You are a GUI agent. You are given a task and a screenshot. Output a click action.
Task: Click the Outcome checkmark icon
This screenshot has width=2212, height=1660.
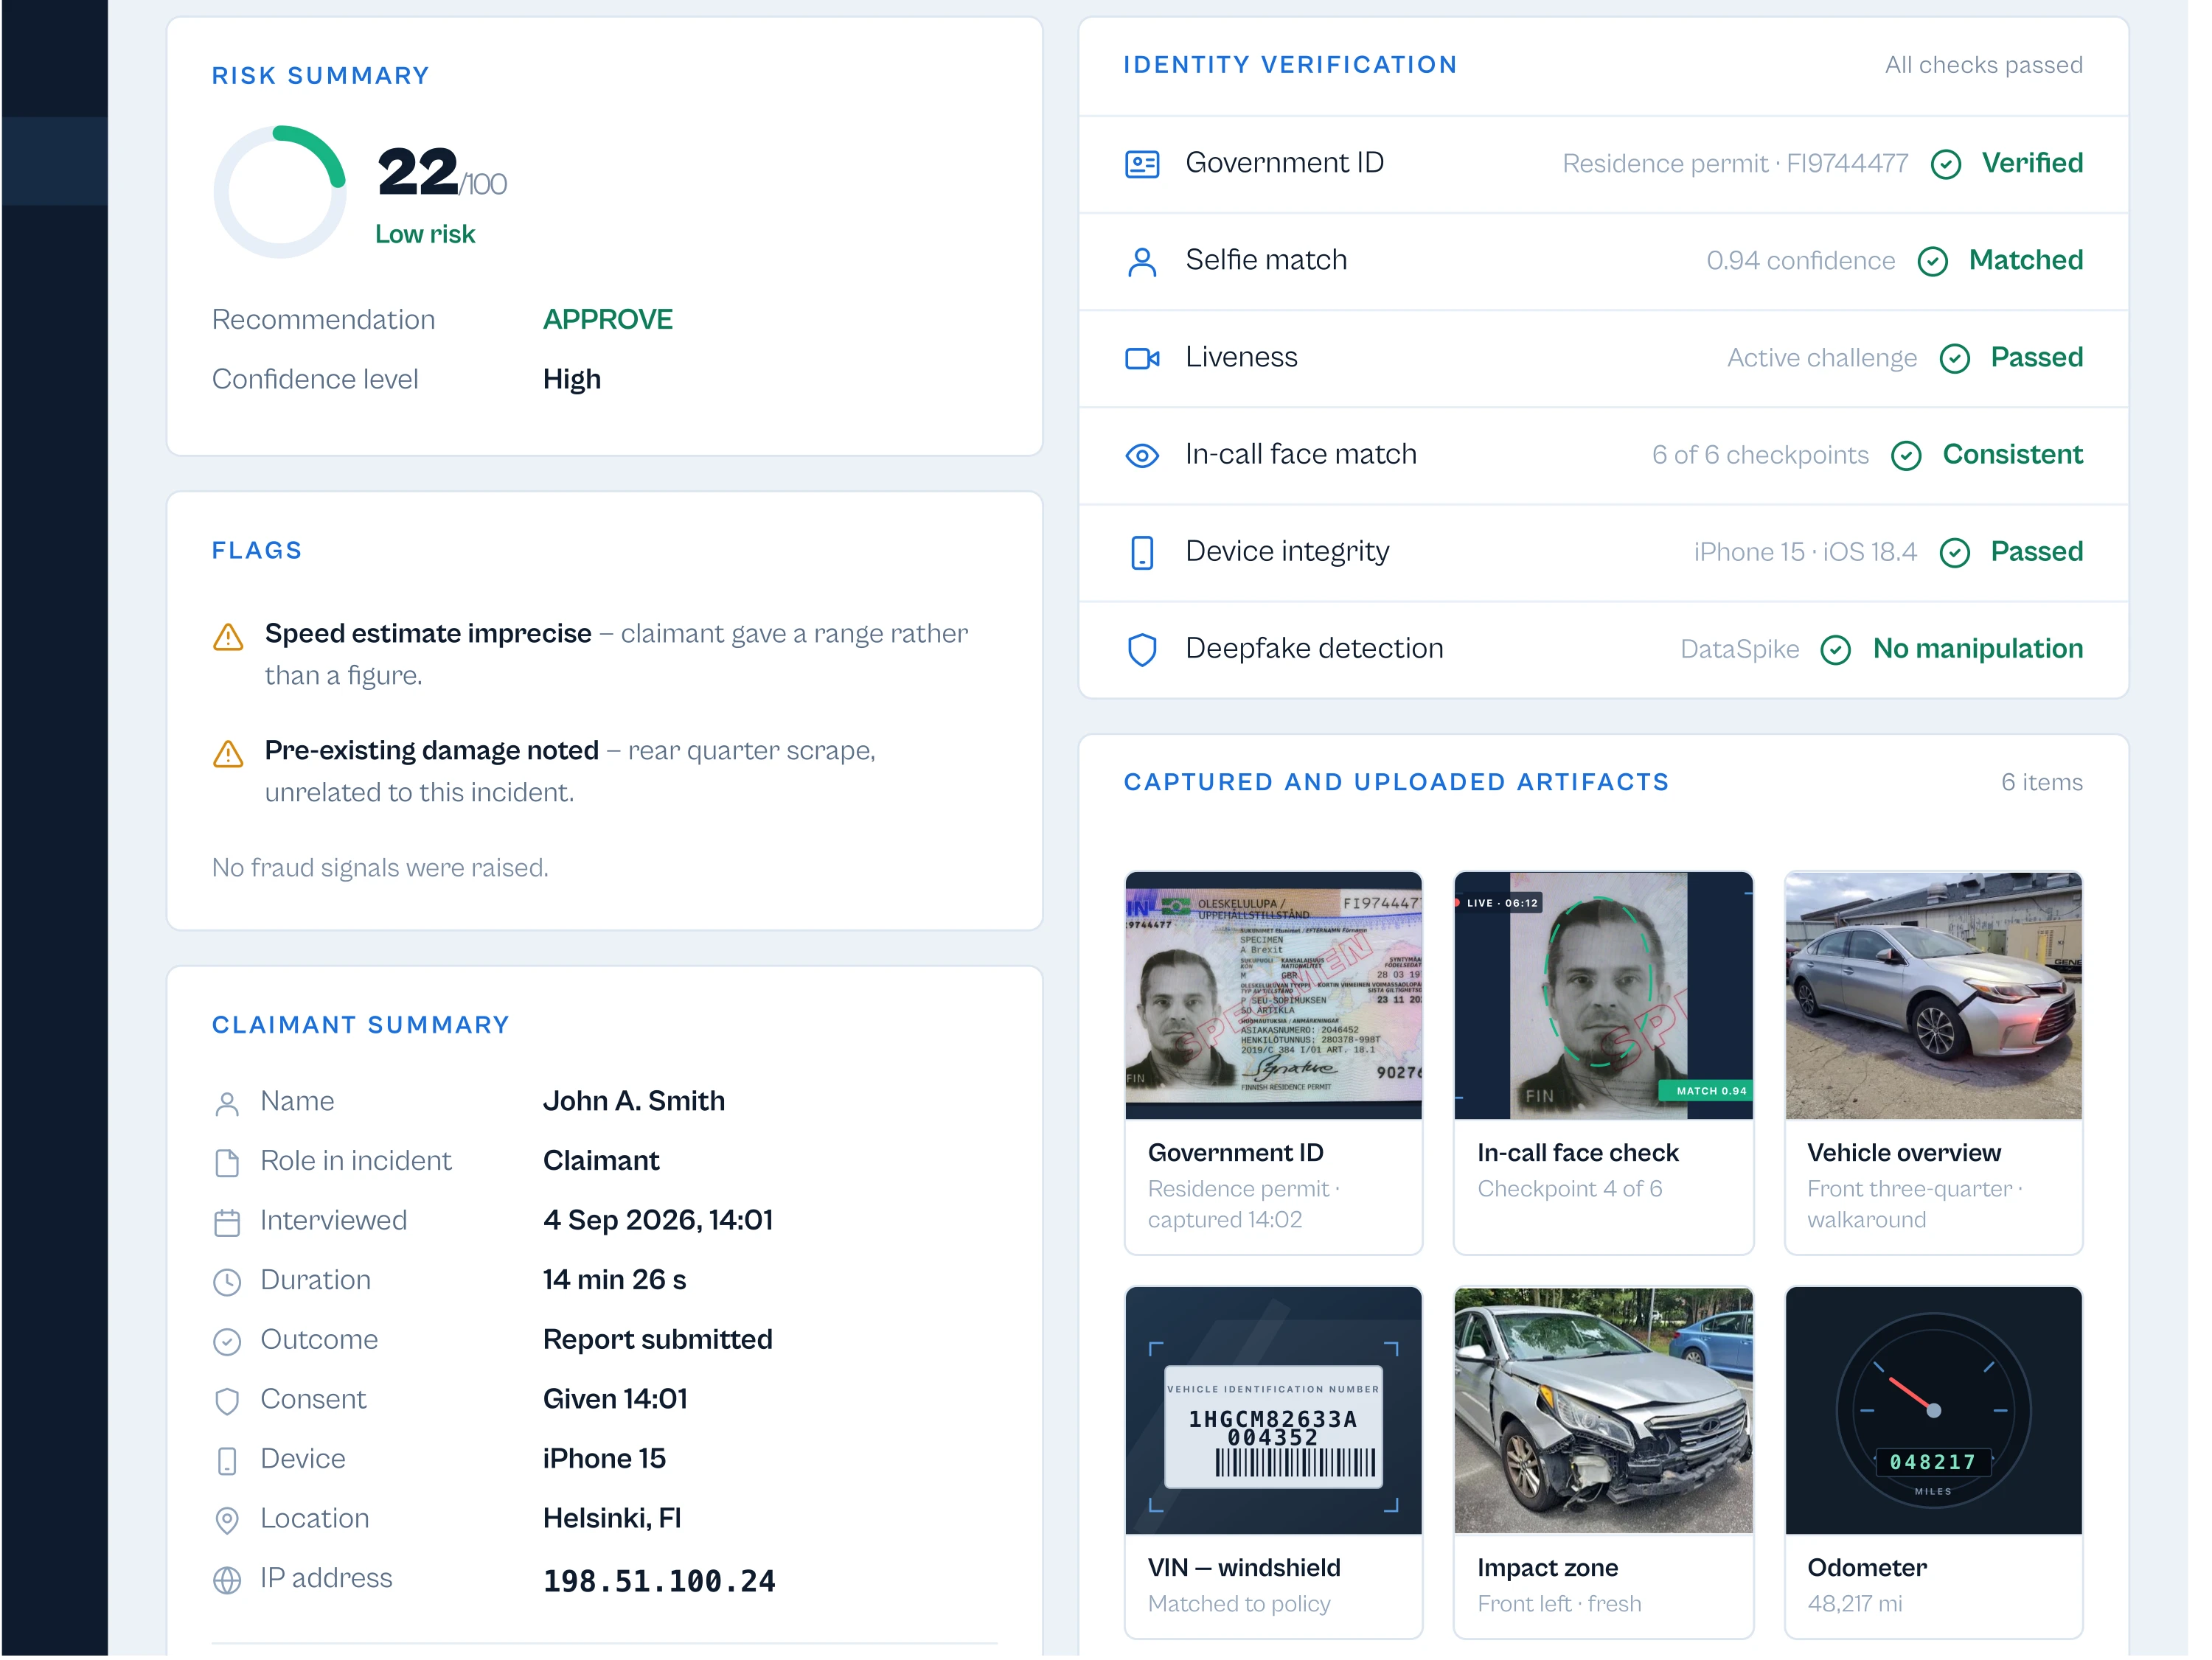coord(227,1342)
